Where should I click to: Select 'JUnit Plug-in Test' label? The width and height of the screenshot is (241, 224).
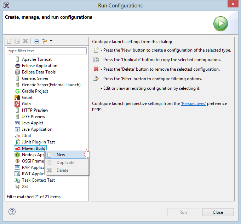[x=38, y=142]
